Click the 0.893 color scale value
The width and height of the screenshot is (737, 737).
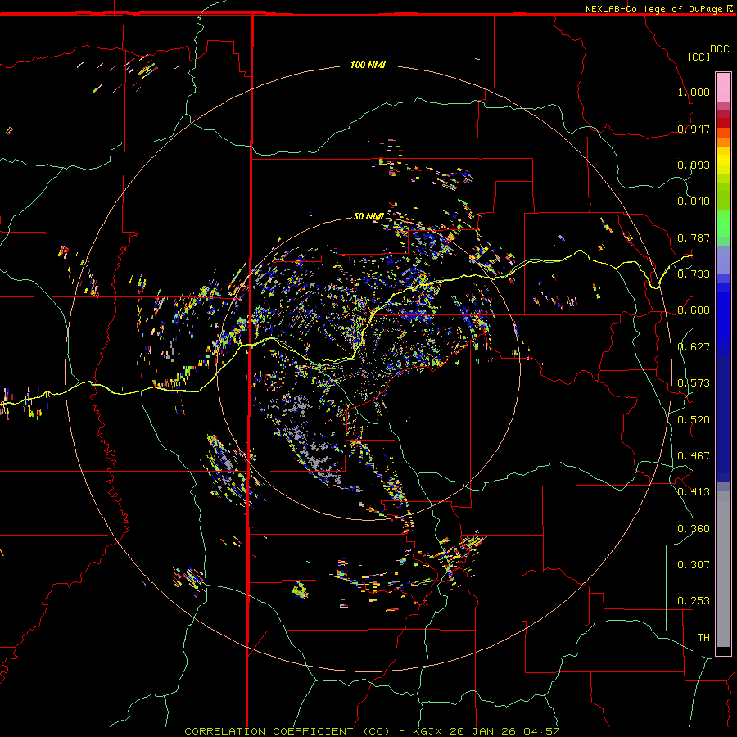point(694,165)
